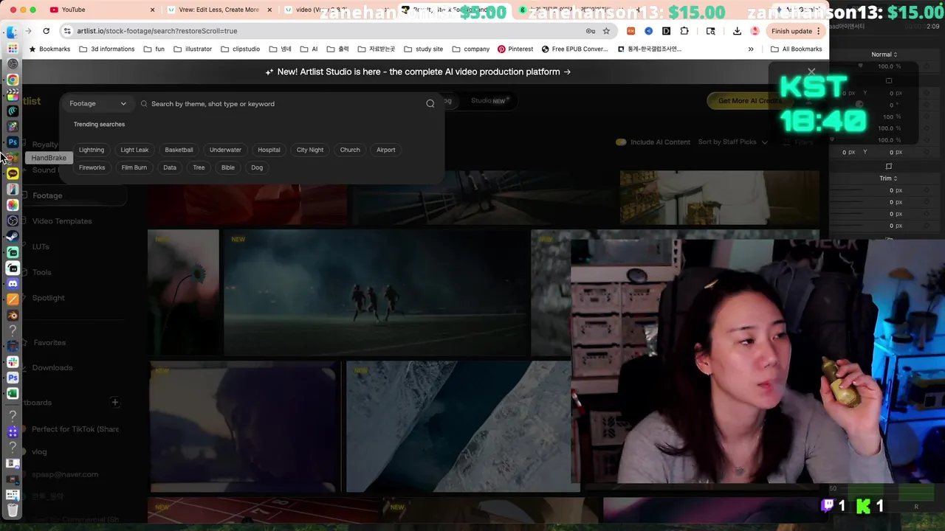Open the All Bookmarks folder
Screen dimensions: 945x531
tap(796, 49)
